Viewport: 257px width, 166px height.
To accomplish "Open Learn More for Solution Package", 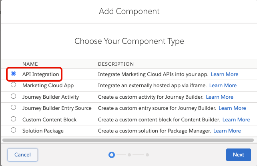I will tap(227, 131).
